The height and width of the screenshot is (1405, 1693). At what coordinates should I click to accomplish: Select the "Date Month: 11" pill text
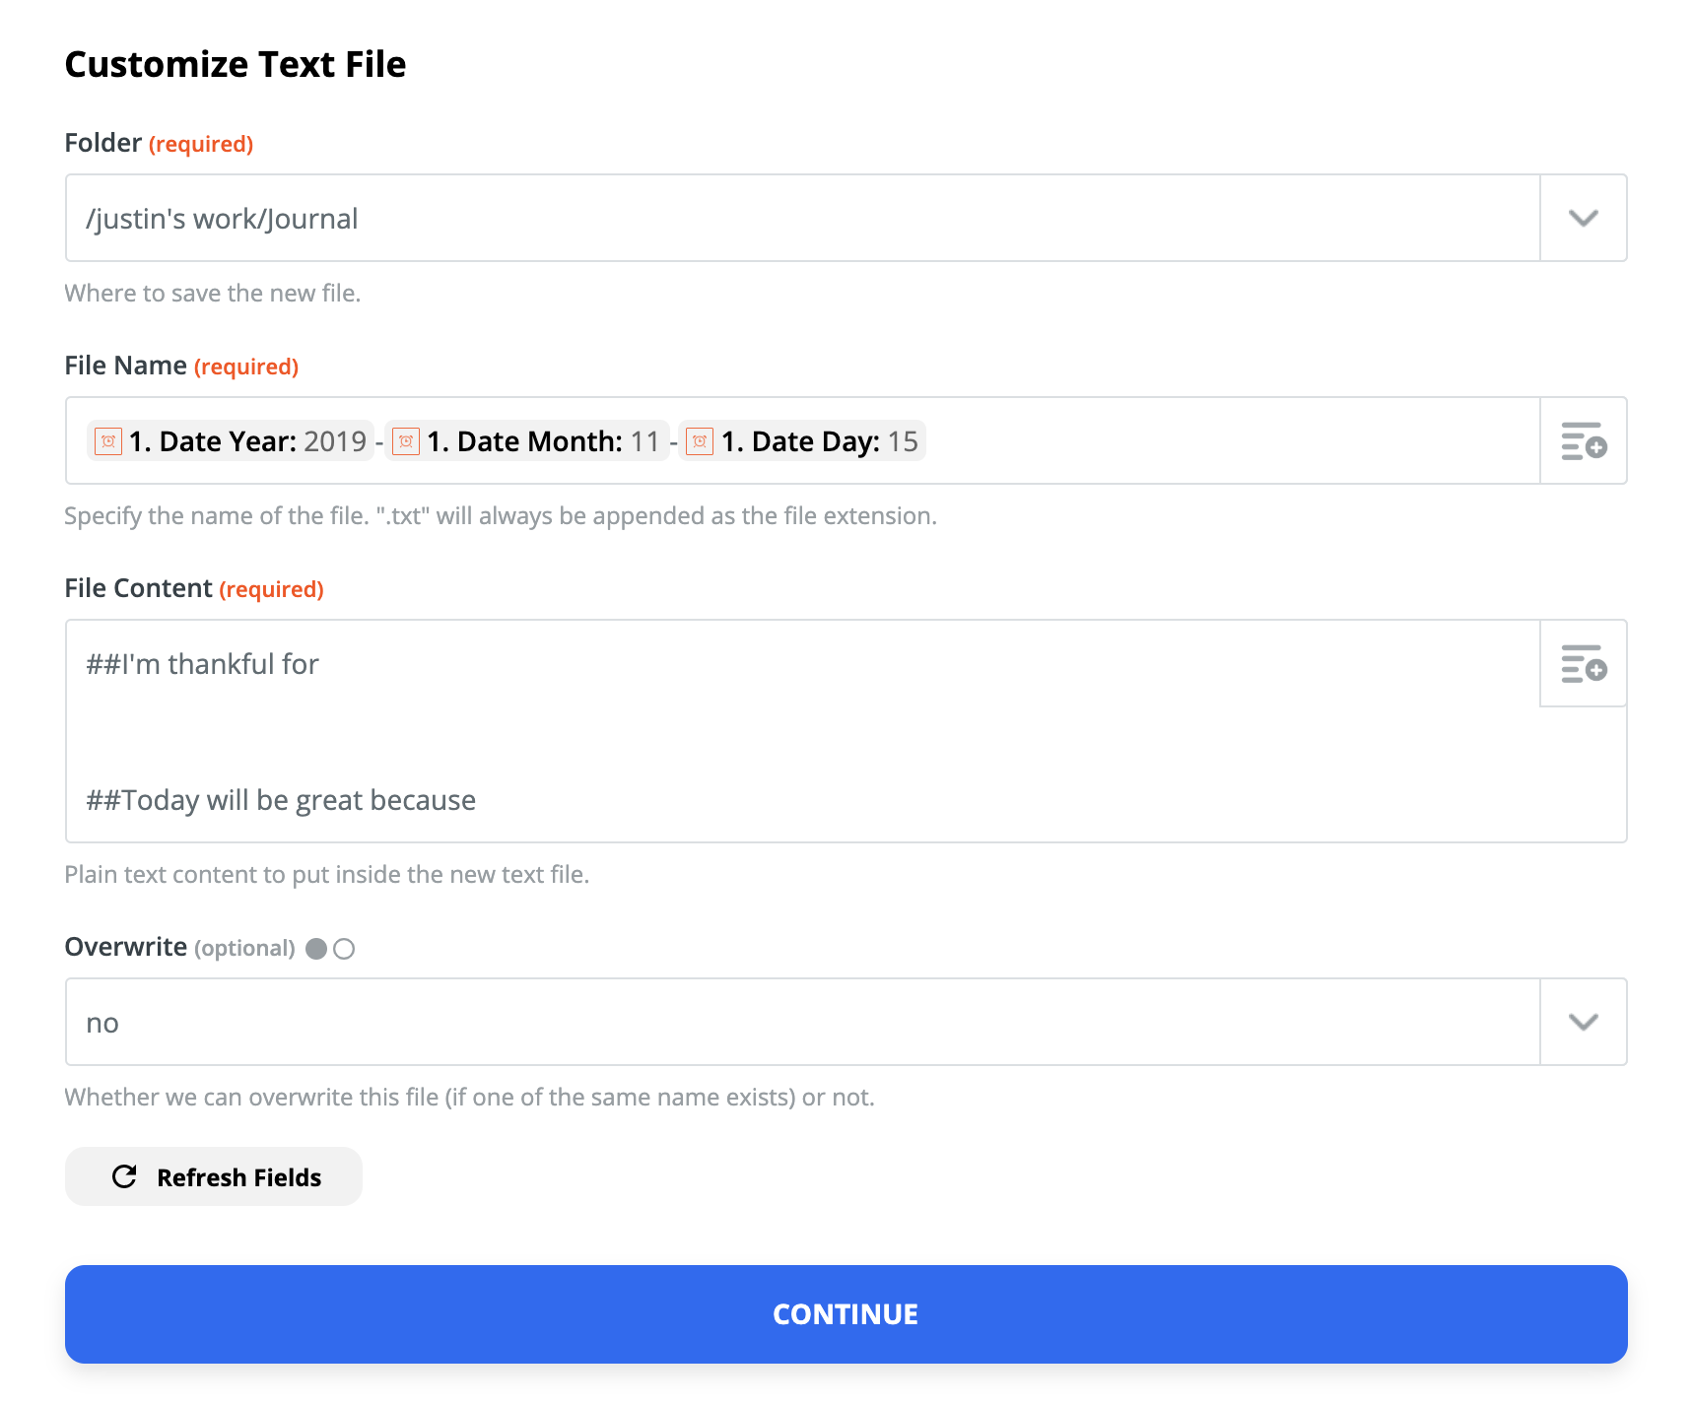543,441
